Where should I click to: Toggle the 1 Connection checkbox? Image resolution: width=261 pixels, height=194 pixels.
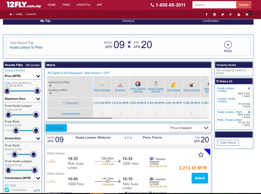coord(7,190)
